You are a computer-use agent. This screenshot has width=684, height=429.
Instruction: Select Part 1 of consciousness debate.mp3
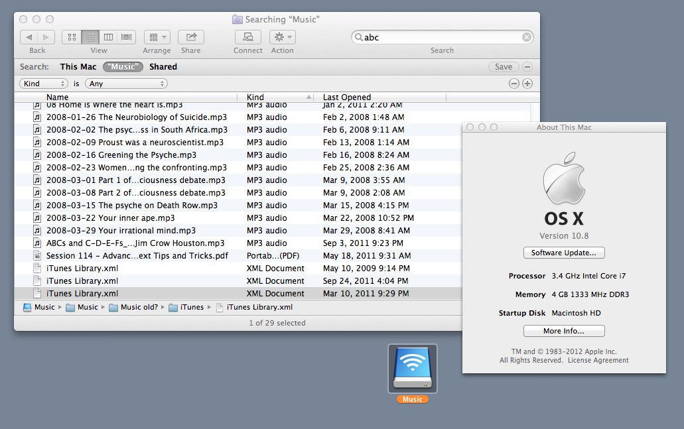135,180
